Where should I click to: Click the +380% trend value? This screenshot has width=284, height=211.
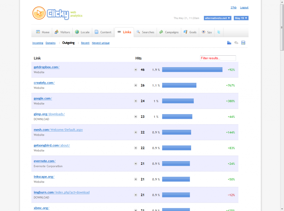[x=230, y=101]
